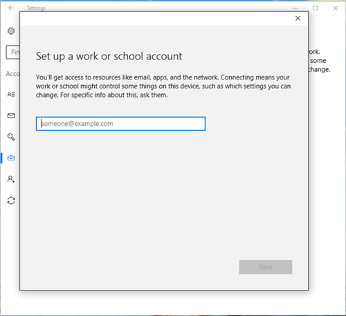Go back with the Settings back arrow
This screenshot has height=316, width=346.
coord(11,8)
